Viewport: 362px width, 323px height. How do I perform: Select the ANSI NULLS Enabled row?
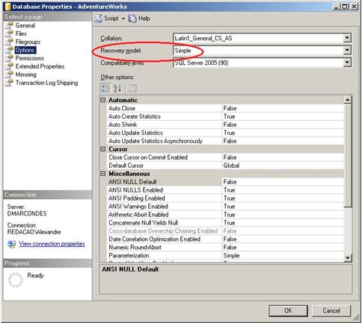pyautogui.click(x=225, y=190)
